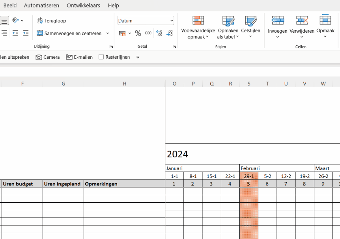The width and height of the screenshot is (340, 239).
Task: Click the E-mailen quick access button
Action: coord(79,57)
